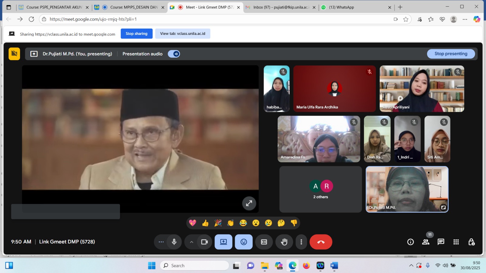
Task: Send a thumbs up reaction
Action: point(205,223)
